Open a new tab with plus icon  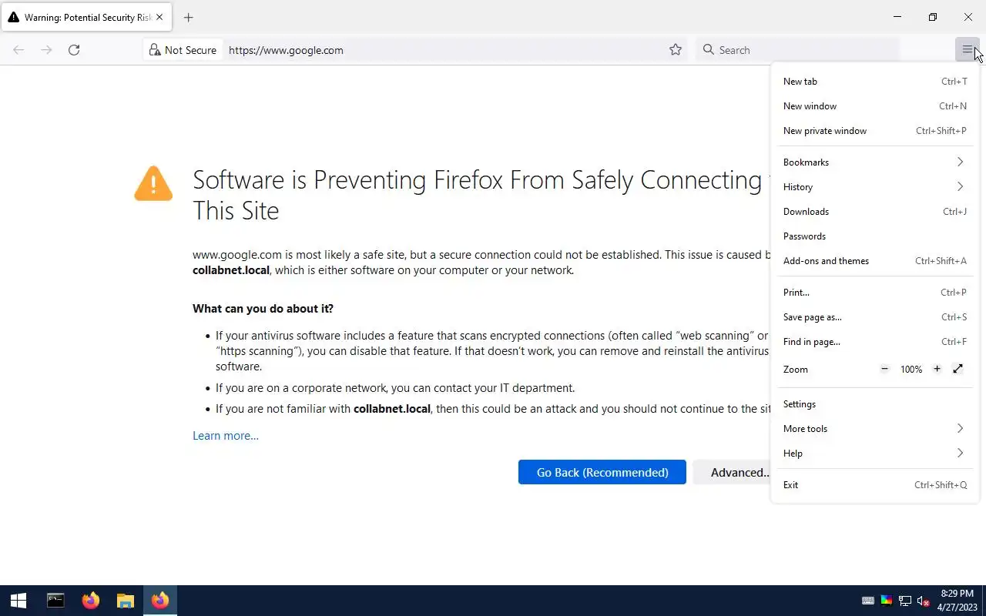pos(189,17)
